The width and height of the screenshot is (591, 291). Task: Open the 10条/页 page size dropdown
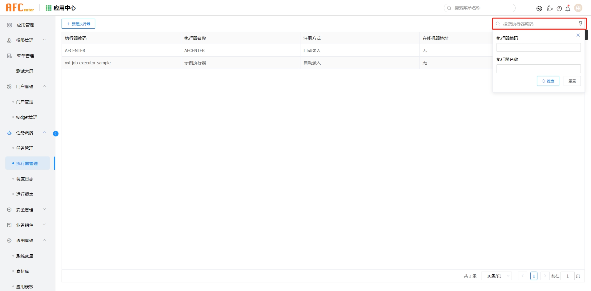coord(497,276)
